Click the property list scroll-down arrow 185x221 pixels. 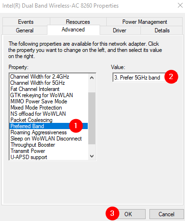(92, 156)
